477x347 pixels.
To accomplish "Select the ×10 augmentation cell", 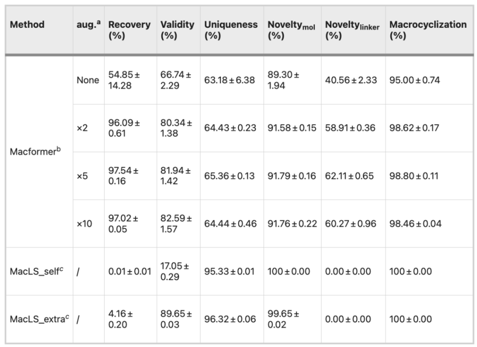I will 84,224.
